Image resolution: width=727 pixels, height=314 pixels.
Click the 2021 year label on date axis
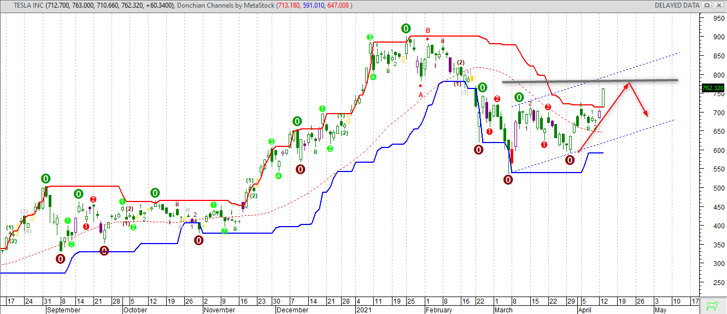pyautogui.click(x=363, y=310)
